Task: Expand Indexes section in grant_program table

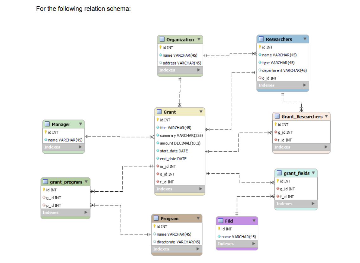Action: [86, 213]
